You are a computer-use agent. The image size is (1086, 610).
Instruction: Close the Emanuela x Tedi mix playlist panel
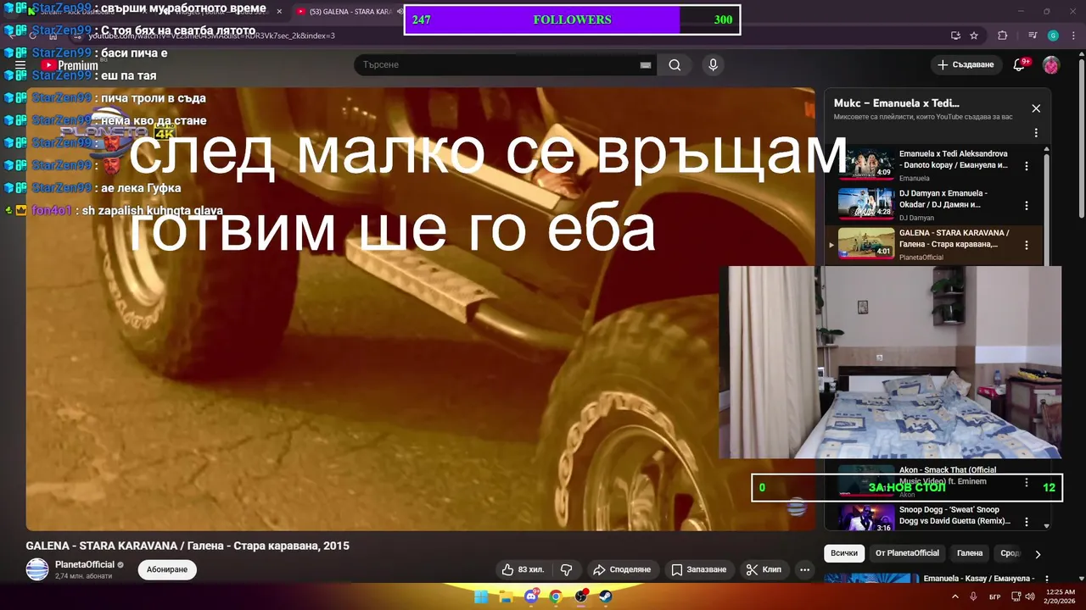pyautogui.click(x=1036, y=108)
